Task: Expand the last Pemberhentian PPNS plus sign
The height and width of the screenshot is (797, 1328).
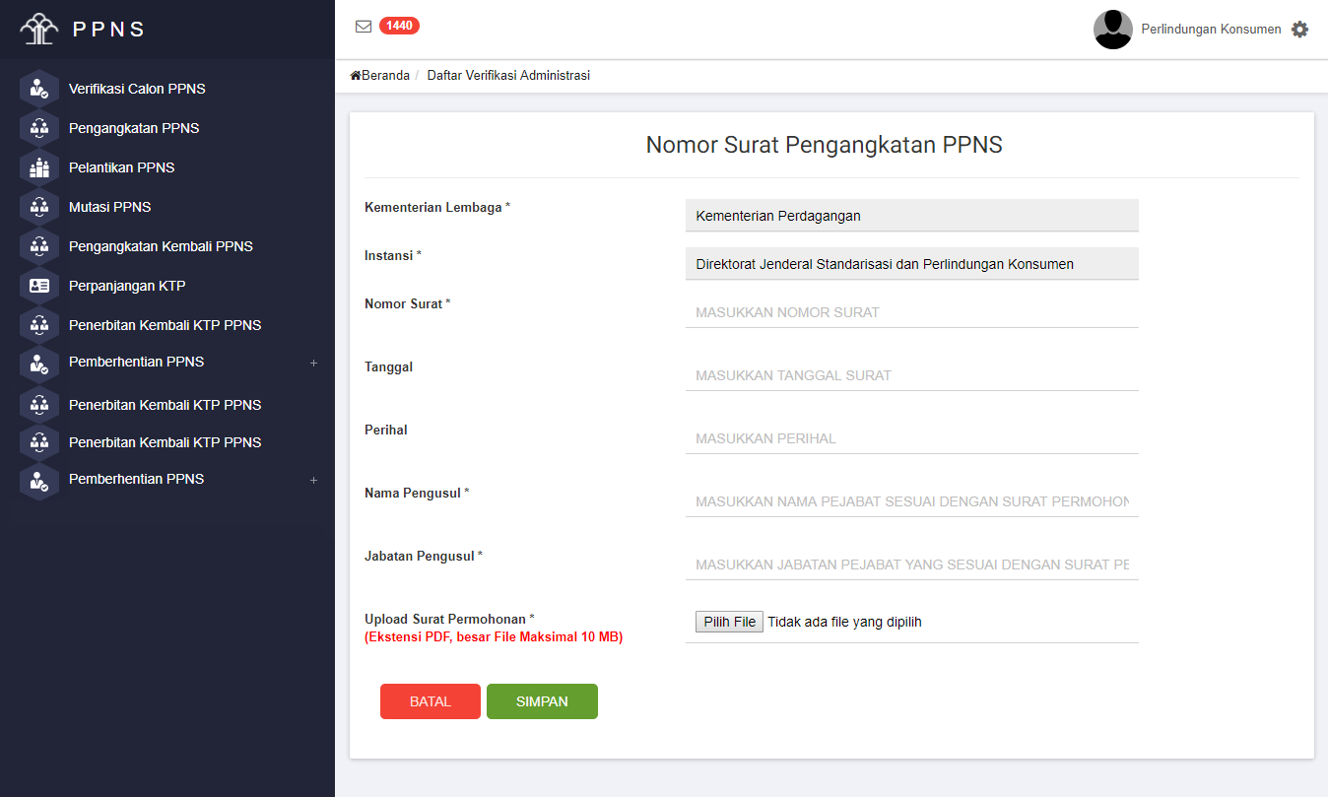Action: pyautogui.click(x=313, y=480)
